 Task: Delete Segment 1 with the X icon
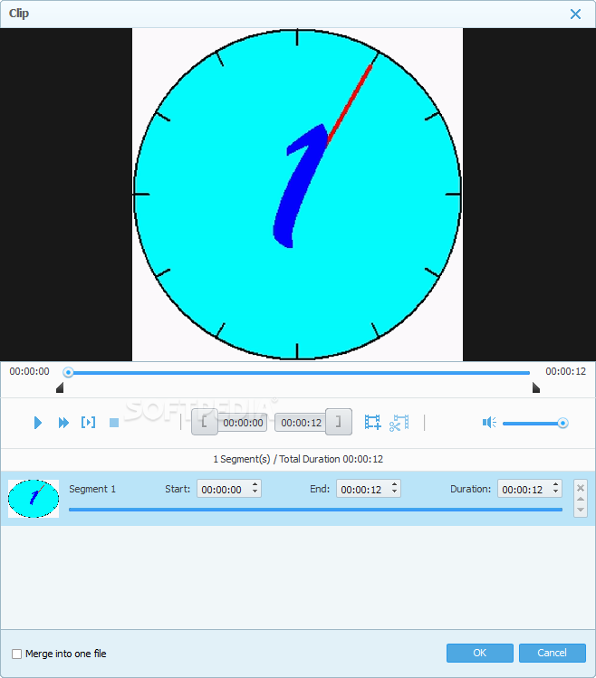(581, 488)
